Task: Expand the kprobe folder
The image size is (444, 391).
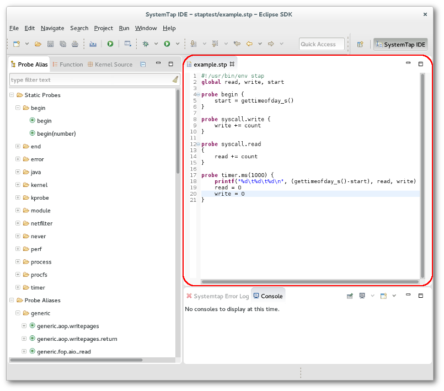Action: coord(18,197)
